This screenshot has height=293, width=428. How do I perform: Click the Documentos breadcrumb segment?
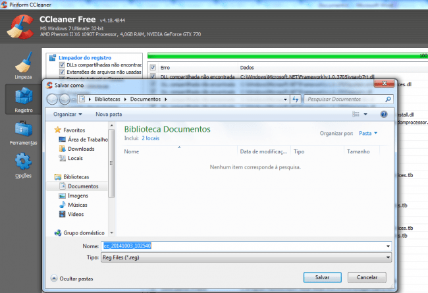pos(146,99)
